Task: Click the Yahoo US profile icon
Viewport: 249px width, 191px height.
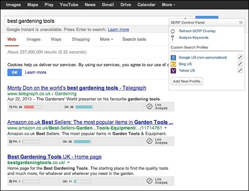Action: pos(173,71)
